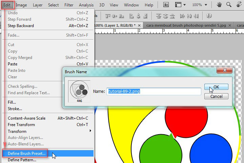
Task: Click OK in the Brush Name dialog
Action: click(x=216, y=87)
